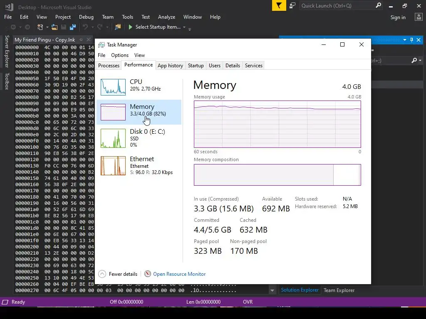Click the Solution Explorer search magnifier icon
The height and width of the screenshot is (319, 426).
414,60
